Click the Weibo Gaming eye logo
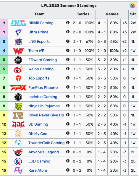The width and height of the screenshot is (139, 177). [18, 69]
